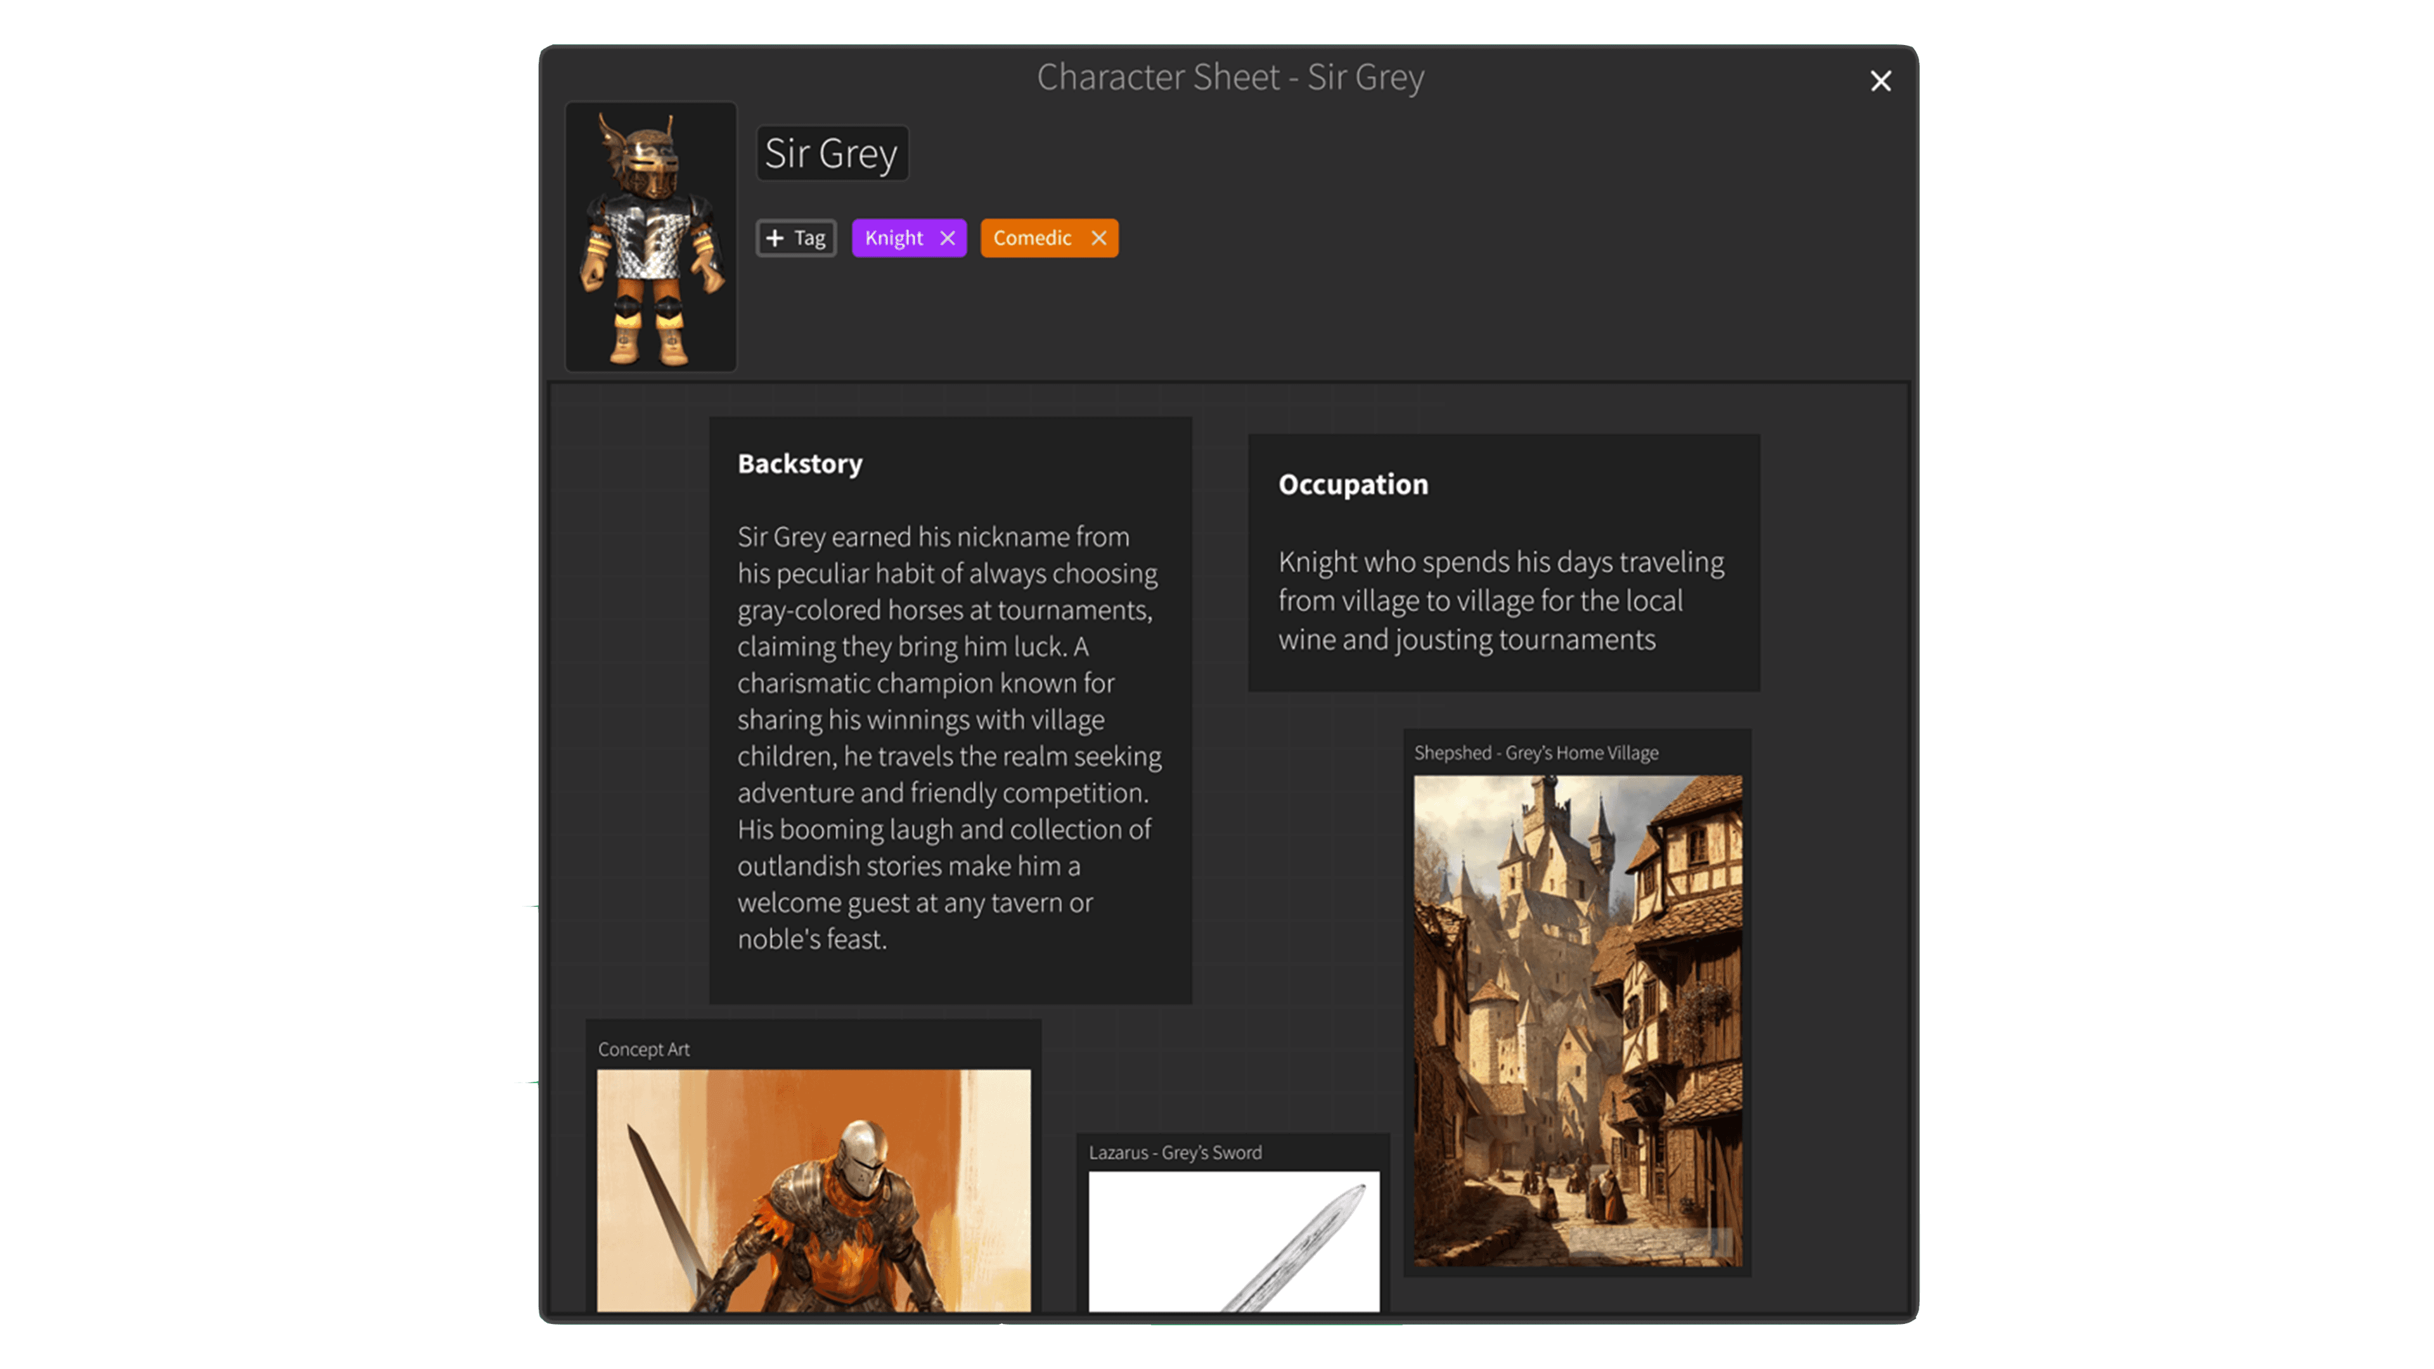Click the word Tag in add-tag button
This screenshot has height=1369, width=2434.
click(x=810, y=238)
